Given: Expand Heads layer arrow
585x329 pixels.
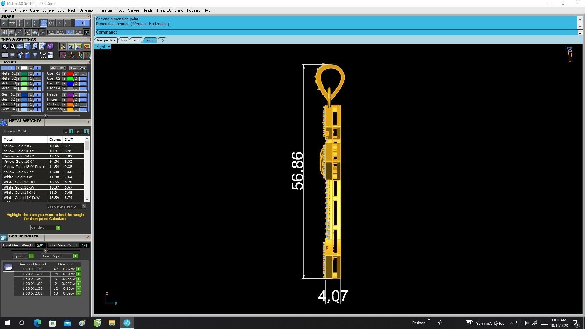Looking at the screenshot, I should tap(64, 94).
